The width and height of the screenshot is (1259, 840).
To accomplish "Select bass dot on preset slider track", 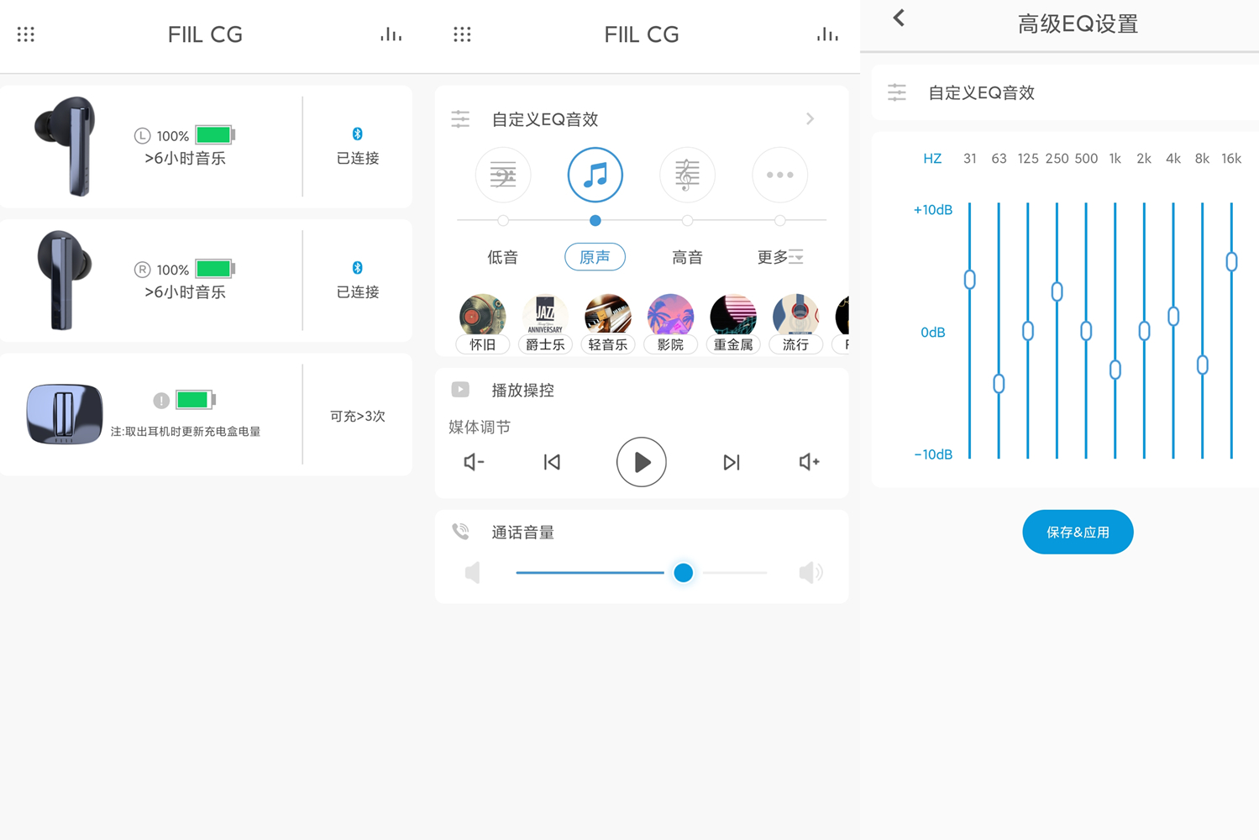I will (x=503, y=220).
